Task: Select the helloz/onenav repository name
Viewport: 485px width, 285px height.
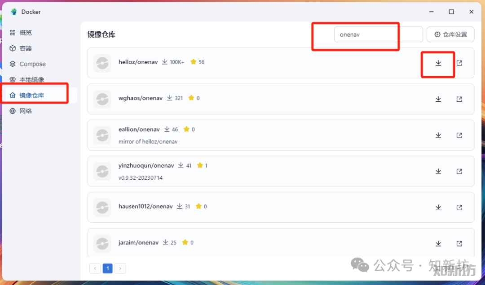Action: click(x=138, y=62)
